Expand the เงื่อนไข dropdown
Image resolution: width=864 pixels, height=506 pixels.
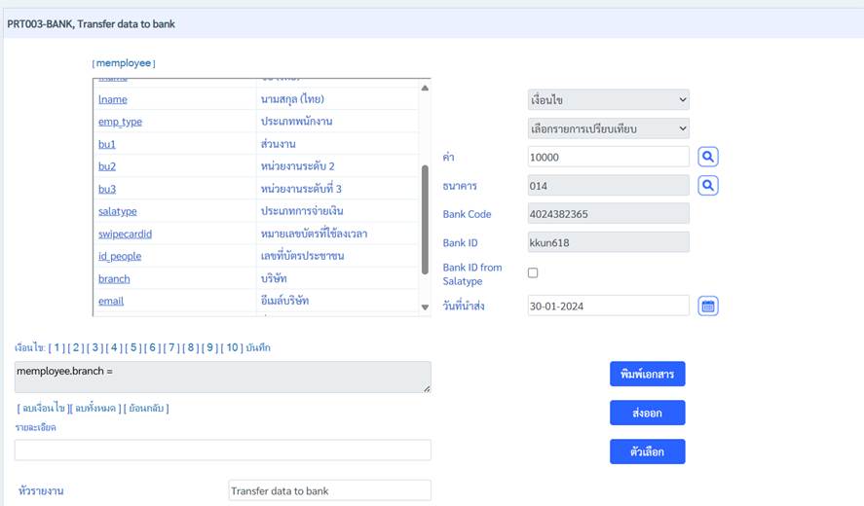pyautogui.click(x=609, y=99)
